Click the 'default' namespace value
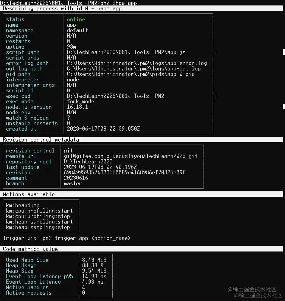 77,30
